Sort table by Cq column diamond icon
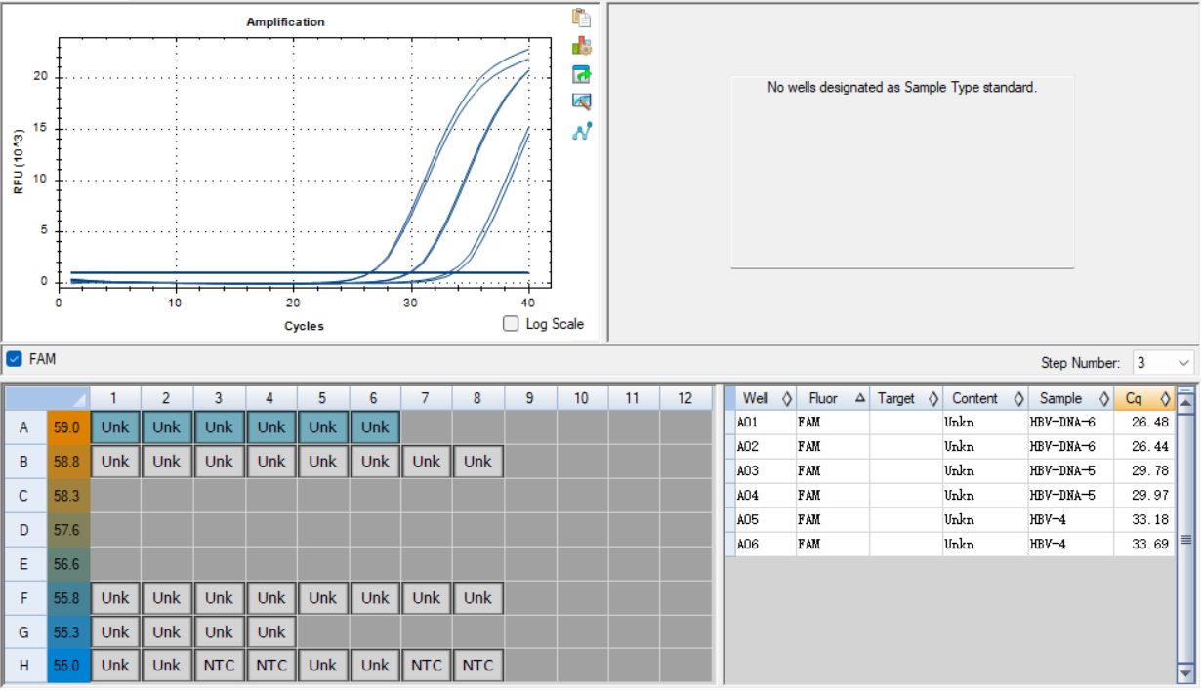1201x690 pixels. tap(1165, 398)
